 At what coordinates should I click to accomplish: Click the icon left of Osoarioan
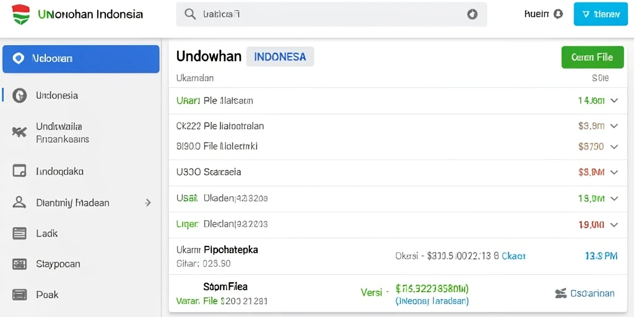pyautogui.click(x=561, y=293)
